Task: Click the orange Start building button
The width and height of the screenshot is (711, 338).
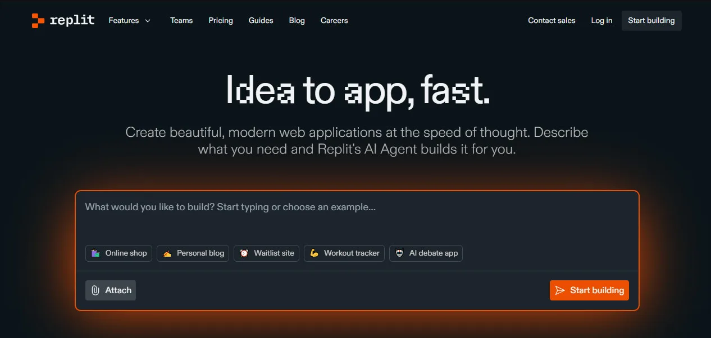Action: [x=589, y=290]
